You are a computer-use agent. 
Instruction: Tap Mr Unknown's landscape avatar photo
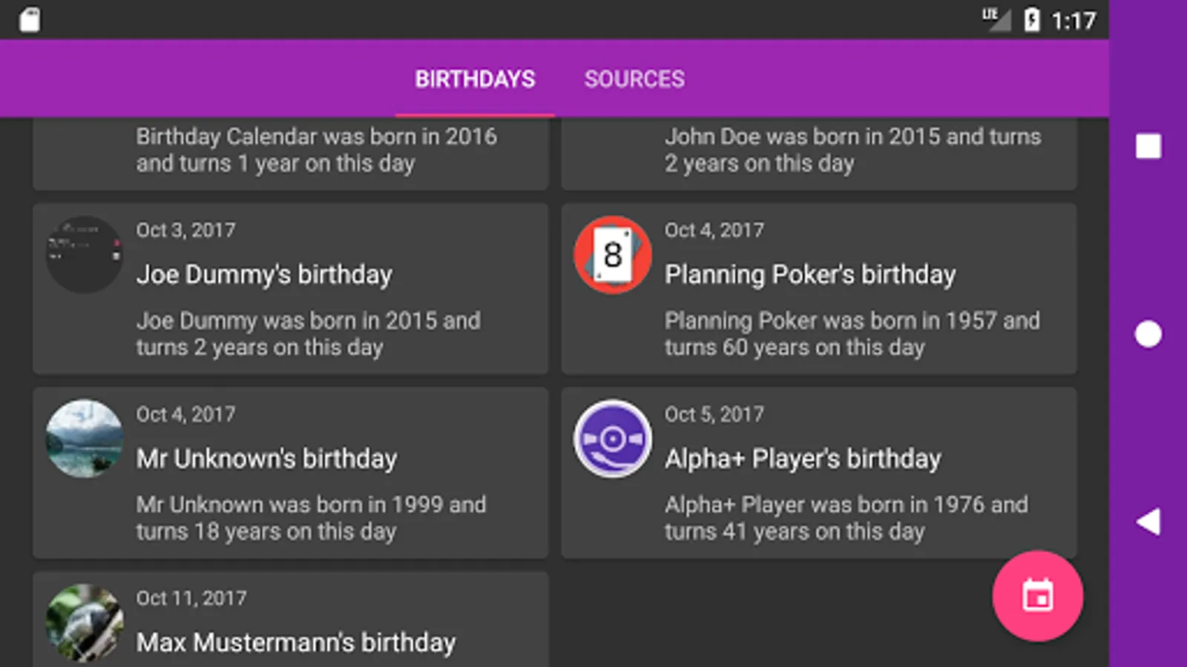click(x=84, y=439)
